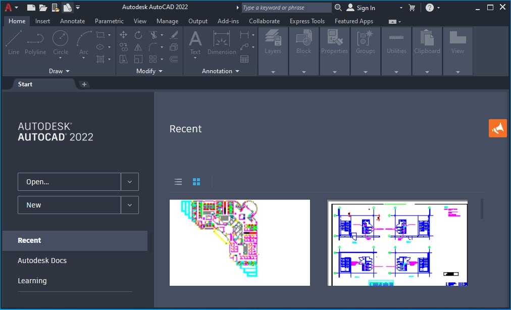Activate the Trim scissors tool
Viewport: 511px width, 310px height.
tap(153, 34)
